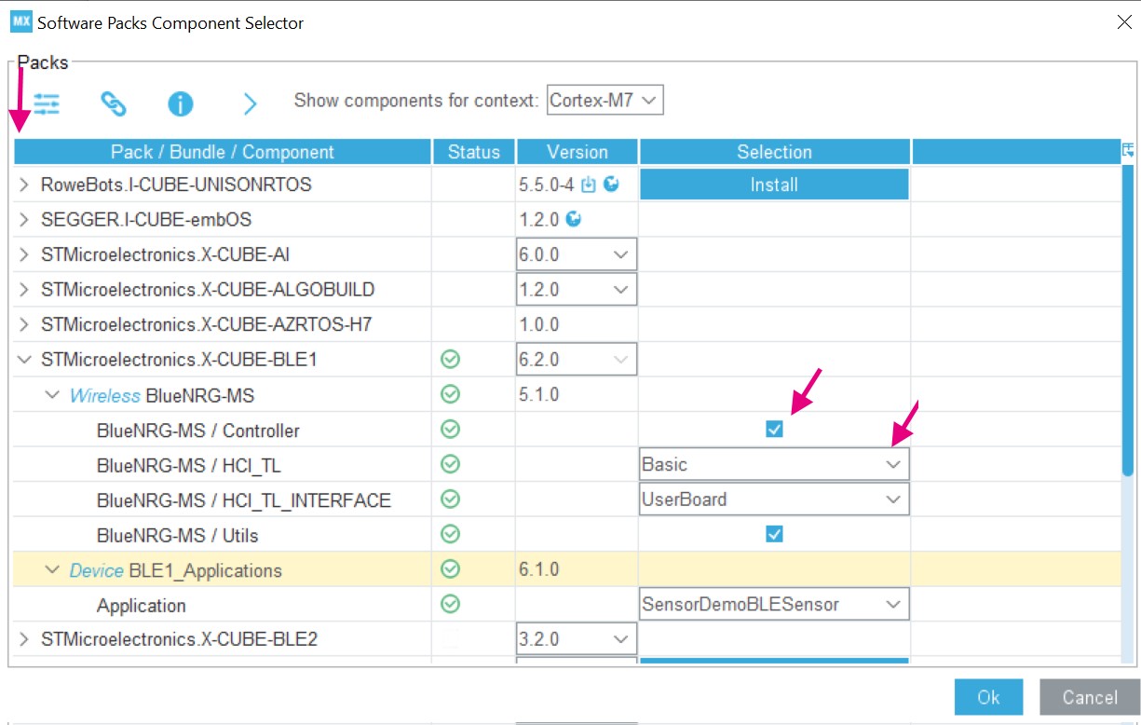The image size is (1141, 725).
Task: Click status check for BlueNRG-MS / HCI_TL row
Action: pos(451,464)
